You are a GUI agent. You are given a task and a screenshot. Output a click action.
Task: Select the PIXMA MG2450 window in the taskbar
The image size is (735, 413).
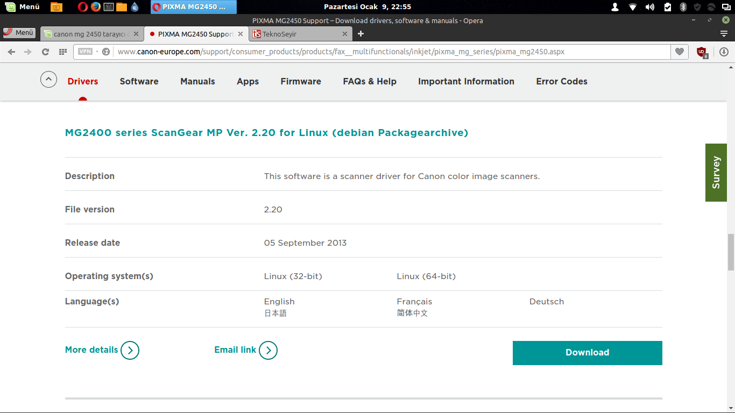(x=194, y=7)
